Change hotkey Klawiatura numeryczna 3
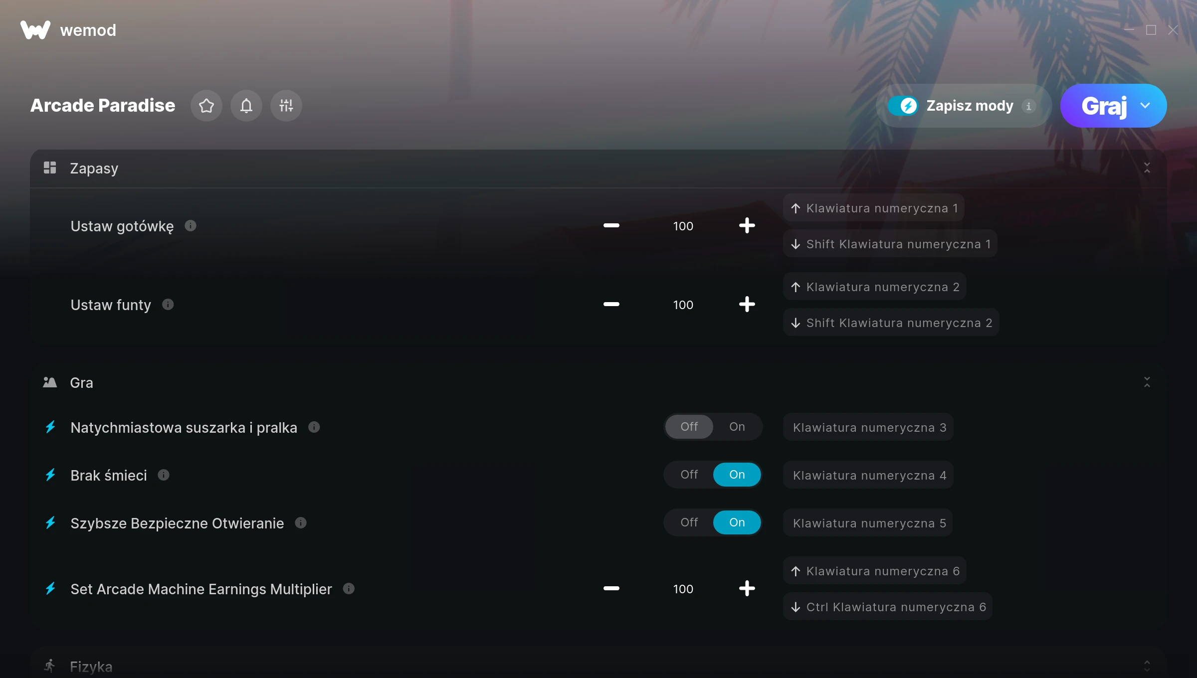The image size is (1197, 678). pos(869,427)
